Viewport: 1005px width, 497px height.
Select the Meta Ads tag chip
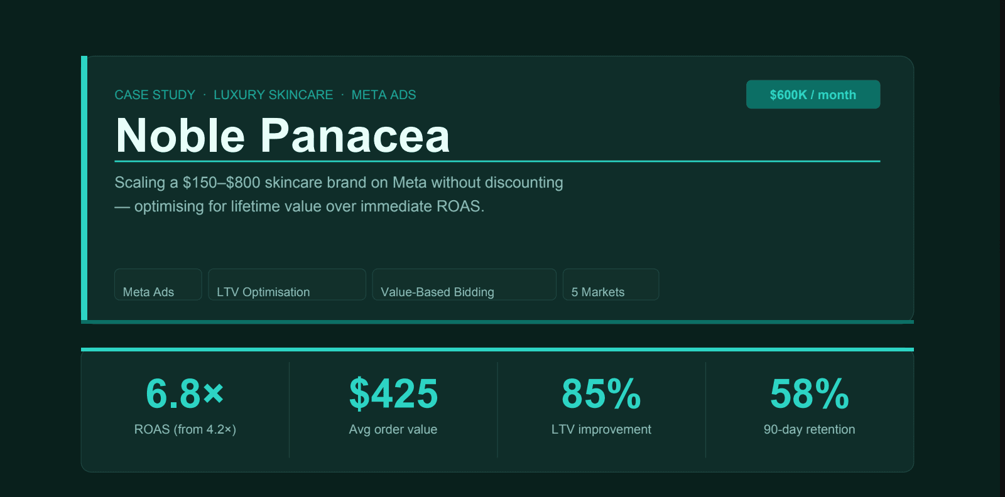click(158, 285)
